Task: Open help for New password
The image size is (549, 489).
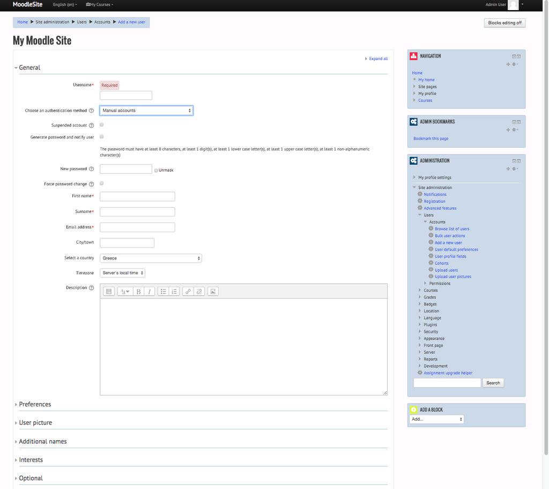Action: point(91,169)
